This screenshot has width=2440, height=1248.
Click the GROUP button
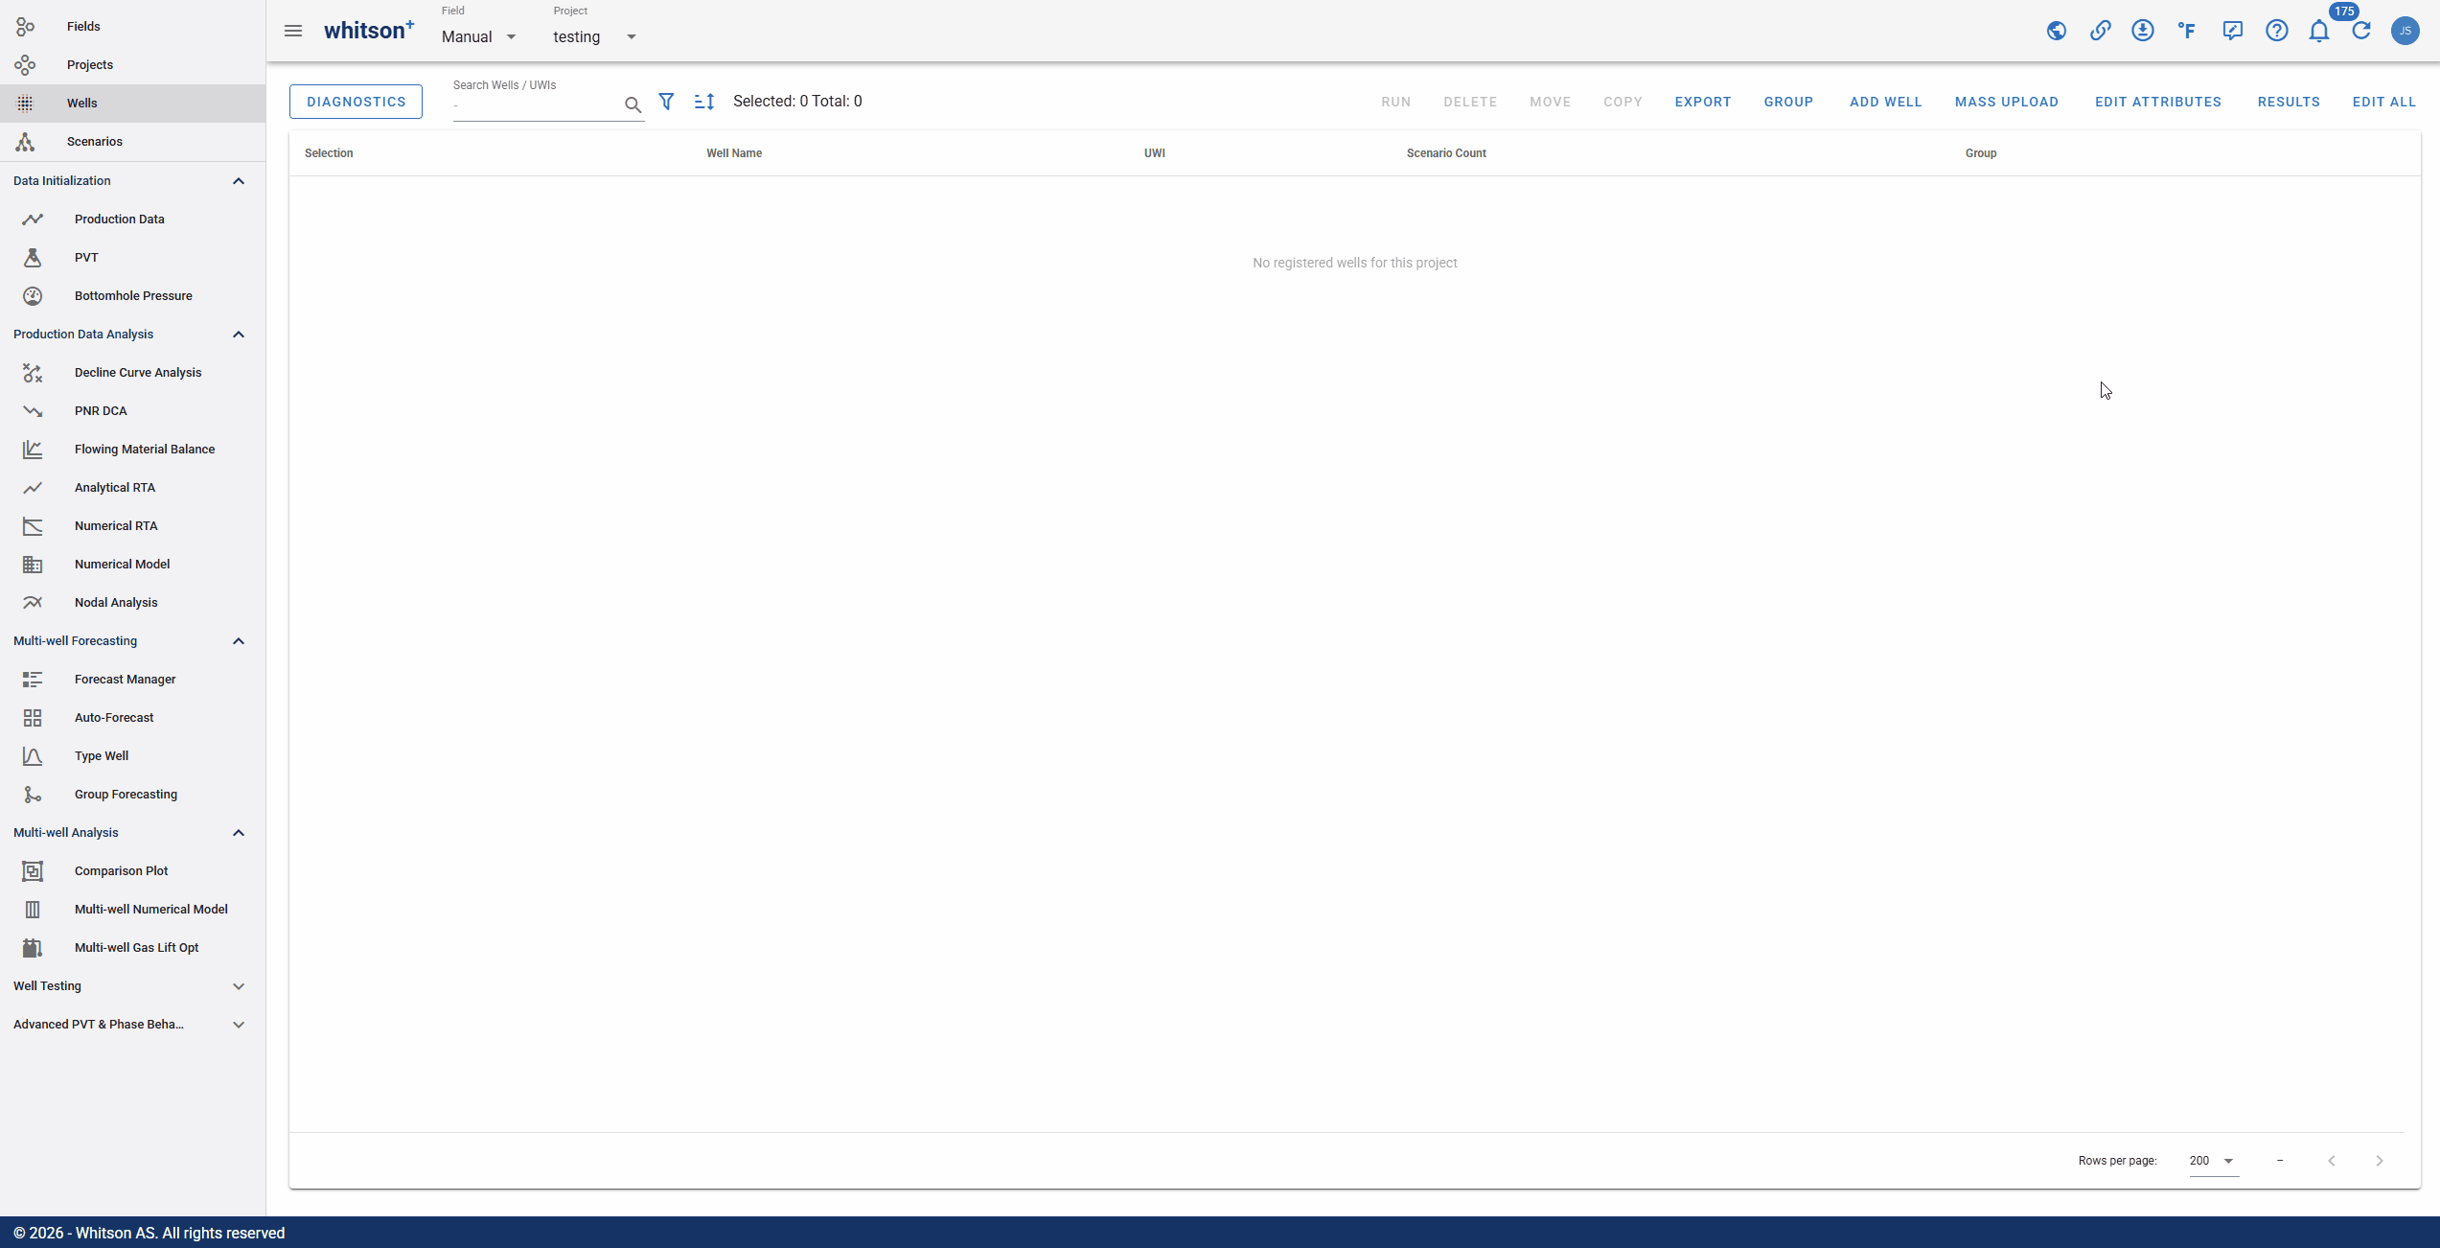[x=1788, y=102]
